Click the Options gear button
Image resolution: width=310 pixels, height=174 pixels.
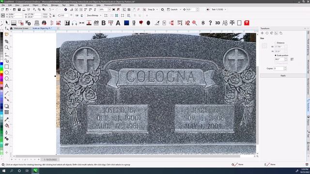pyautogui.click(x=163, y=10)
